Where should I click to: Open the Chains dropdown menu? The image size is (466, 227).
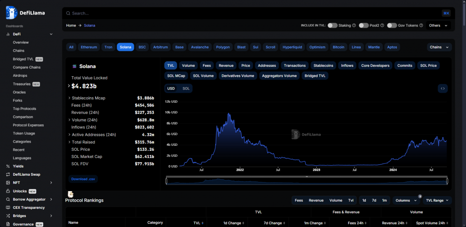click(x=439, y=47)
